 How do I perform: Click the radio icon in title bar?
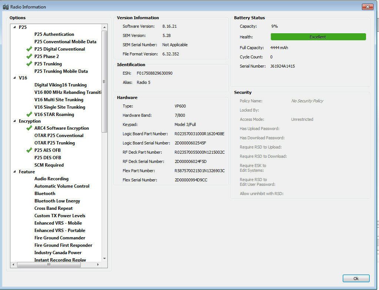(6, 7)
